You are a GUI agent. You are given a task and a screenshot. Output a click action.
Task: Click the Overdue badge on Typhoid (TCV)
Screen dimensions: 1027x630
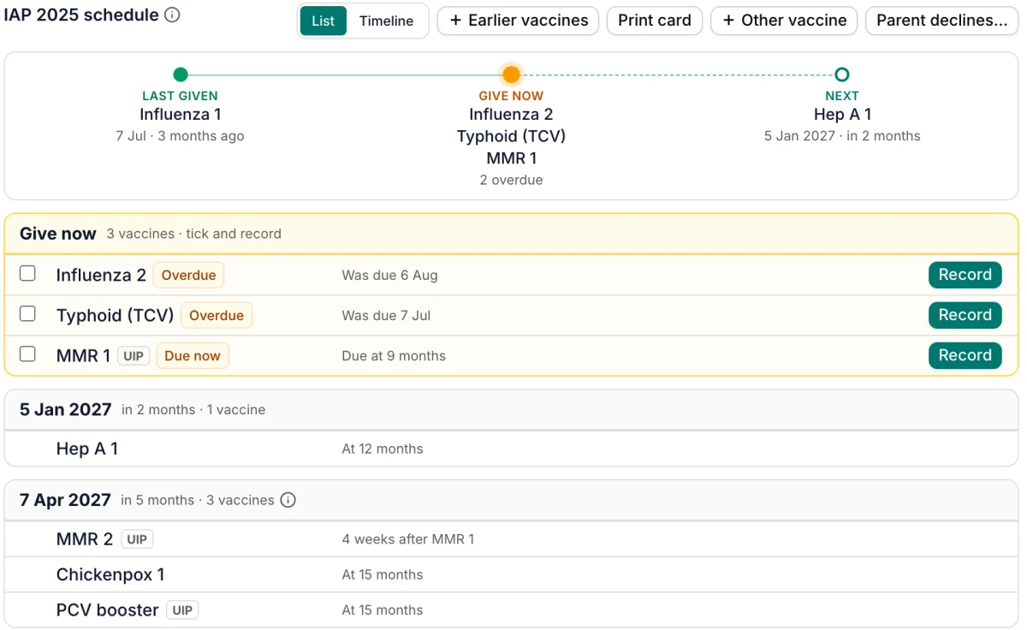click(x=217, y=316)
